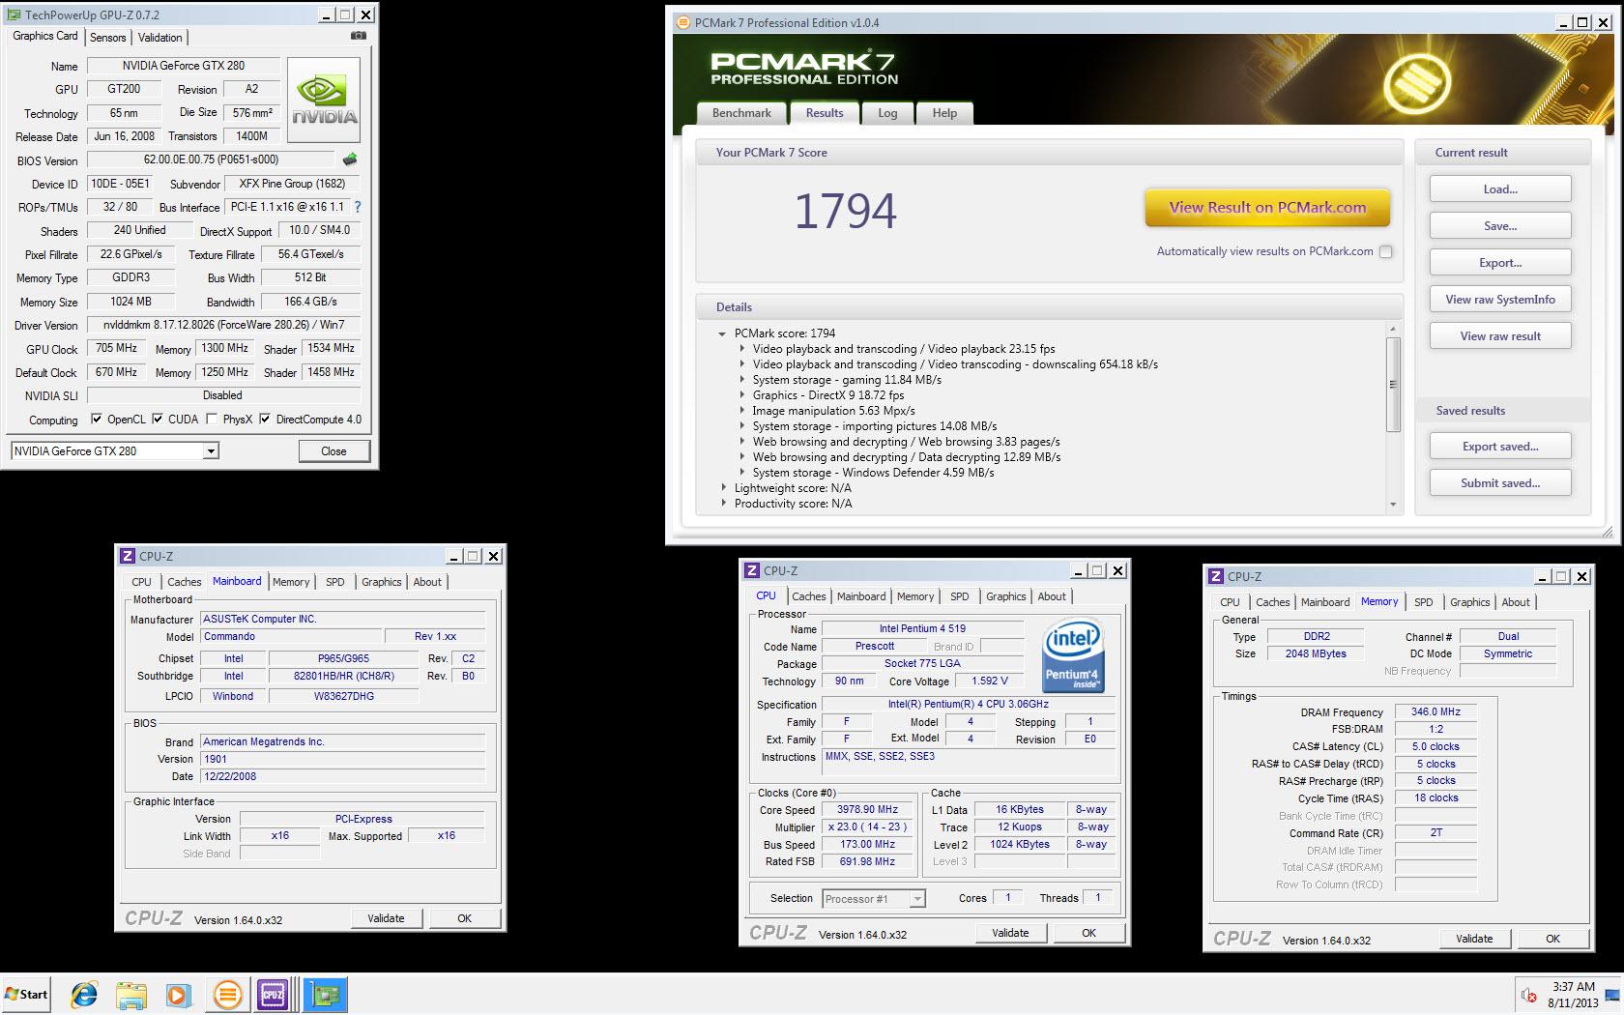Open the Help tab in PCMark 7
1624x1015 pixels.
pos(944,113)
